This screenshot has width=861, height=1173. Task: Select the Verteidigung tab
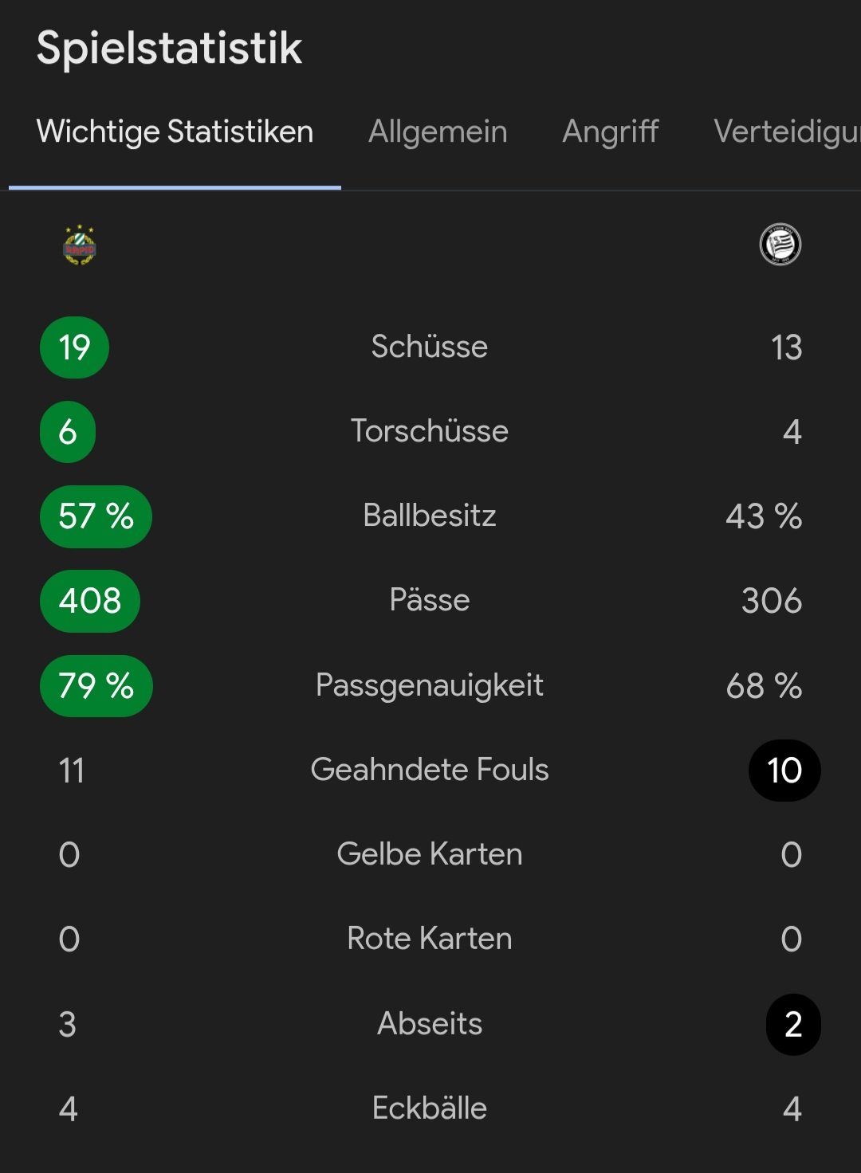(787, 131)
